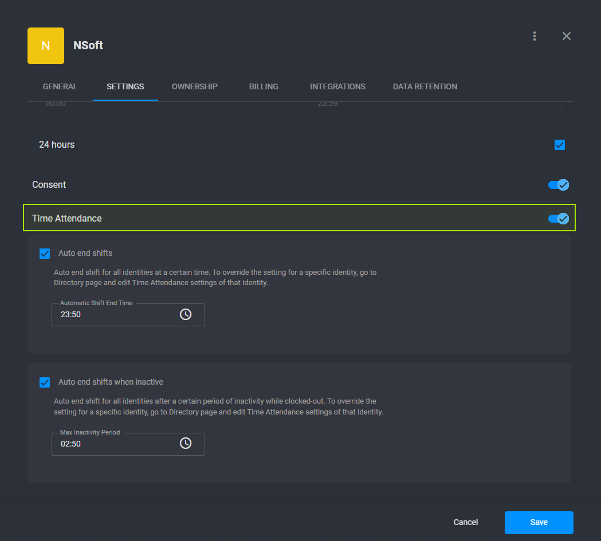Uncheck Auto end shifts when inactive

45,382
